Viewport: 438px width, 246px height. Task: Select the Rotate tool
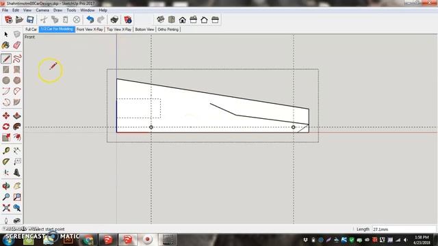coord(6,126)
